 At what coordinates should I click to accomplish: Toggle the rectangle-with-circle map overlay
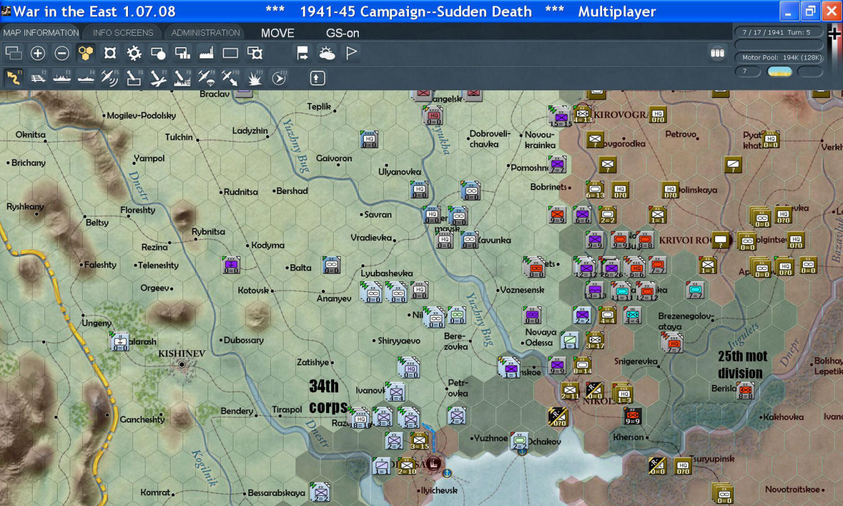click(x=158, y=53)
